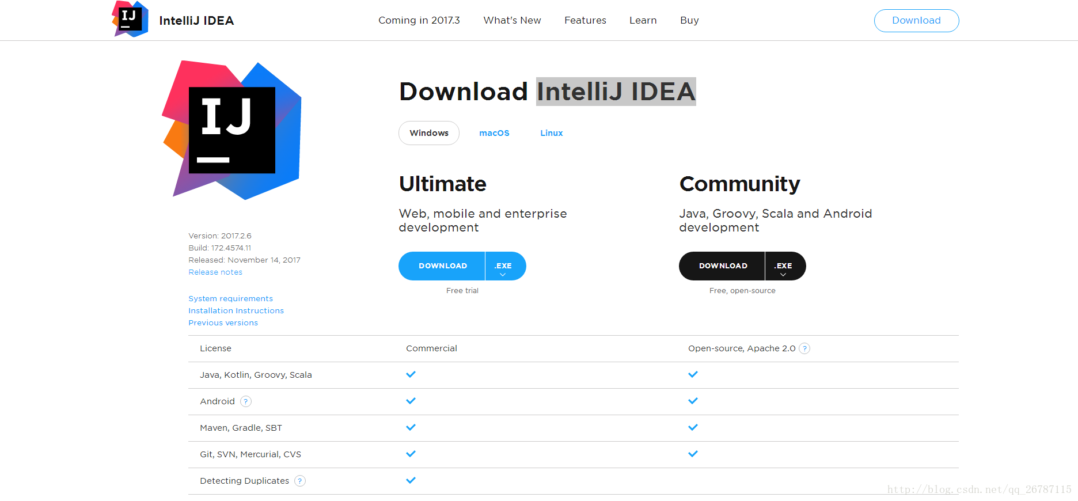Open the Buy menu item
The height and width of the screenshot is (501, 1078).
click(x=689, y=20)
